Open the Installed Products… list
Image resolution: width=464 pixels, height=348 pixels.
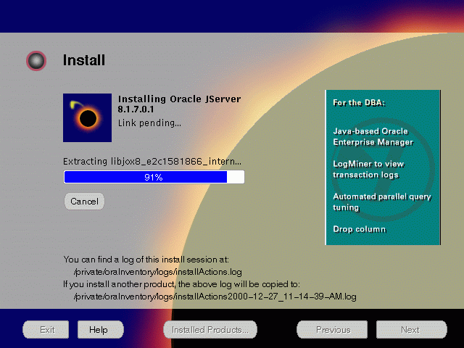pyautogui.click(x=210, y=329)
